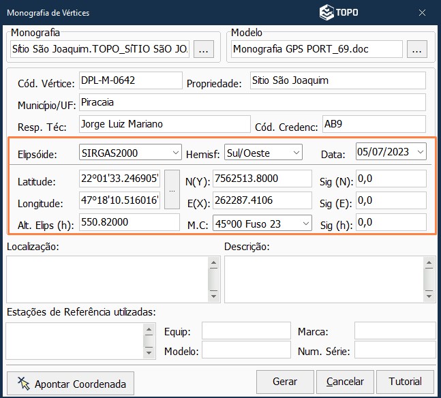
Task: Browse for the Monografia file
Action: click(204, 49)
